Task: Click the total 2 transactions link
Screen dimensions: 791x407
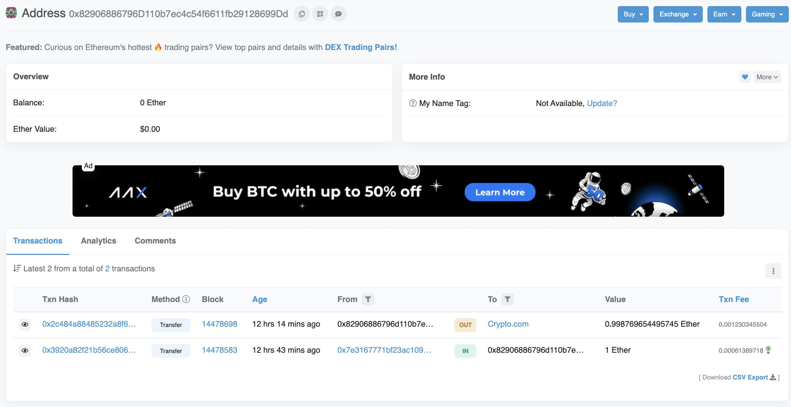Action: [107, 269]
